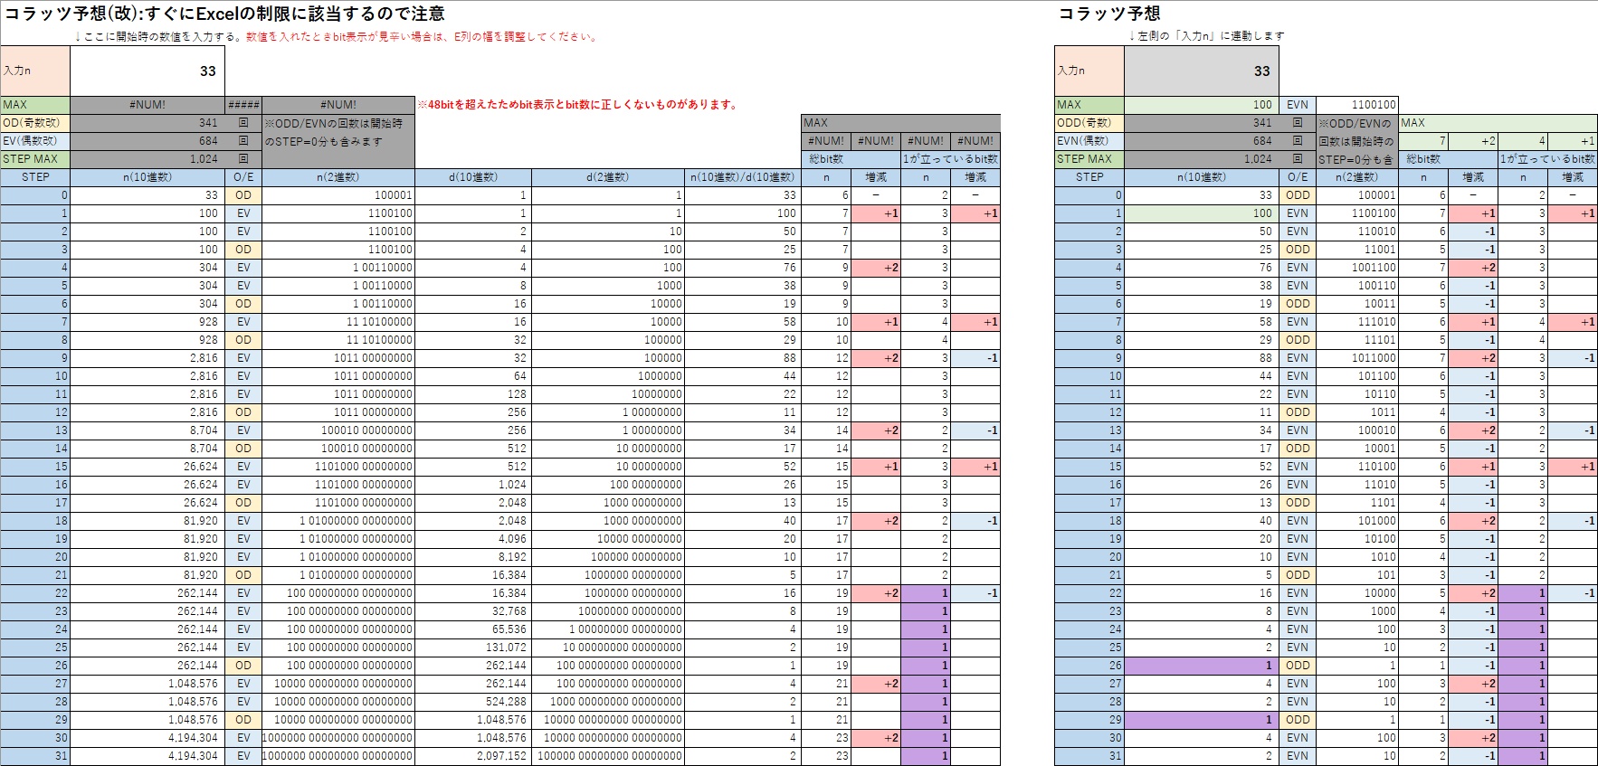The height and width of the screenshot is (766, 1598).
Task: Select 26,624 in n(10進数) at STEP 15, コラッツ予想(改)
Action: pyautogui.click(x=147, y=467)
